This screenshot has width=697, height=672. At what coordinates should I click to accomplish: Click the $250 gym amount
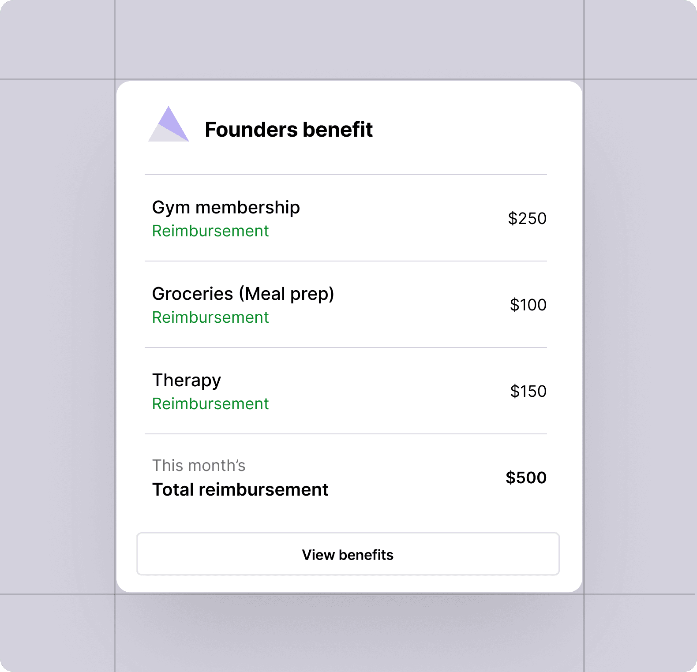[x=527, y=218]
